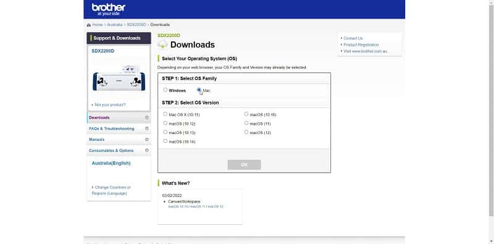Open the Product Registration link
Screen dimensions: 494x244
361,44
